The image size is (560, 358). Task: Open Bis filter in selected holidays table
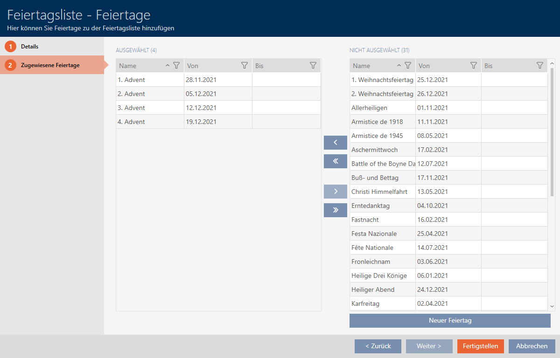[313, 66]
